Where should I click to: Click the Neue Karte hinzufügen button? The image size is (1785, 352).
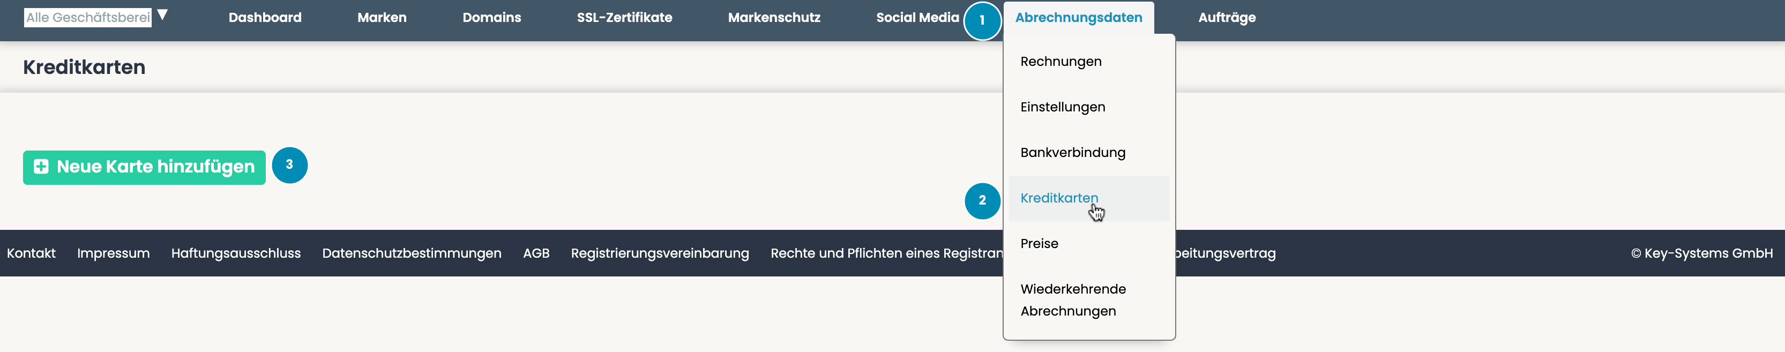click(x=144, y=167)
